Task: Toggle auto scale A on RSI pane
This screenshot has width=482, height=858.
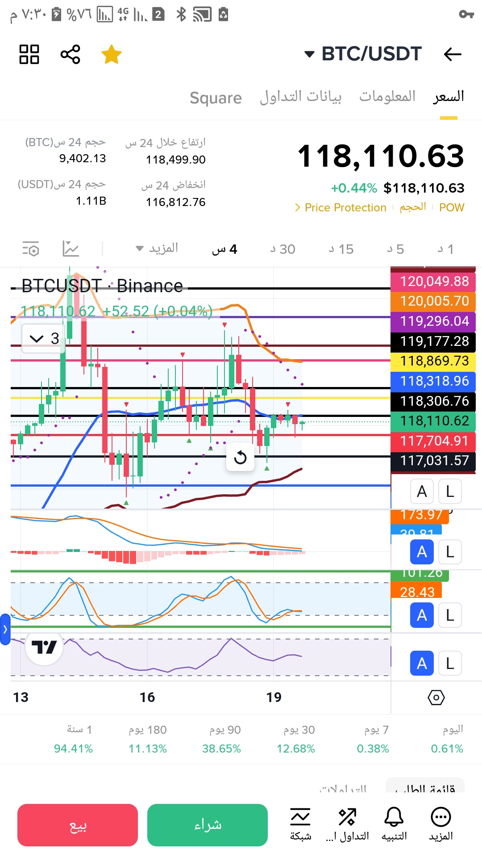Action: click(x=422, y=663)
